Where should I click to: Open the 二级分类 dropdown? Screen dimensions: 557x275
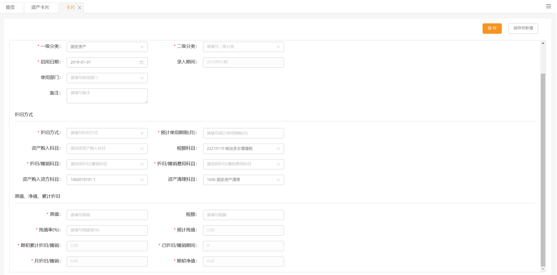(x=243, y=47)
